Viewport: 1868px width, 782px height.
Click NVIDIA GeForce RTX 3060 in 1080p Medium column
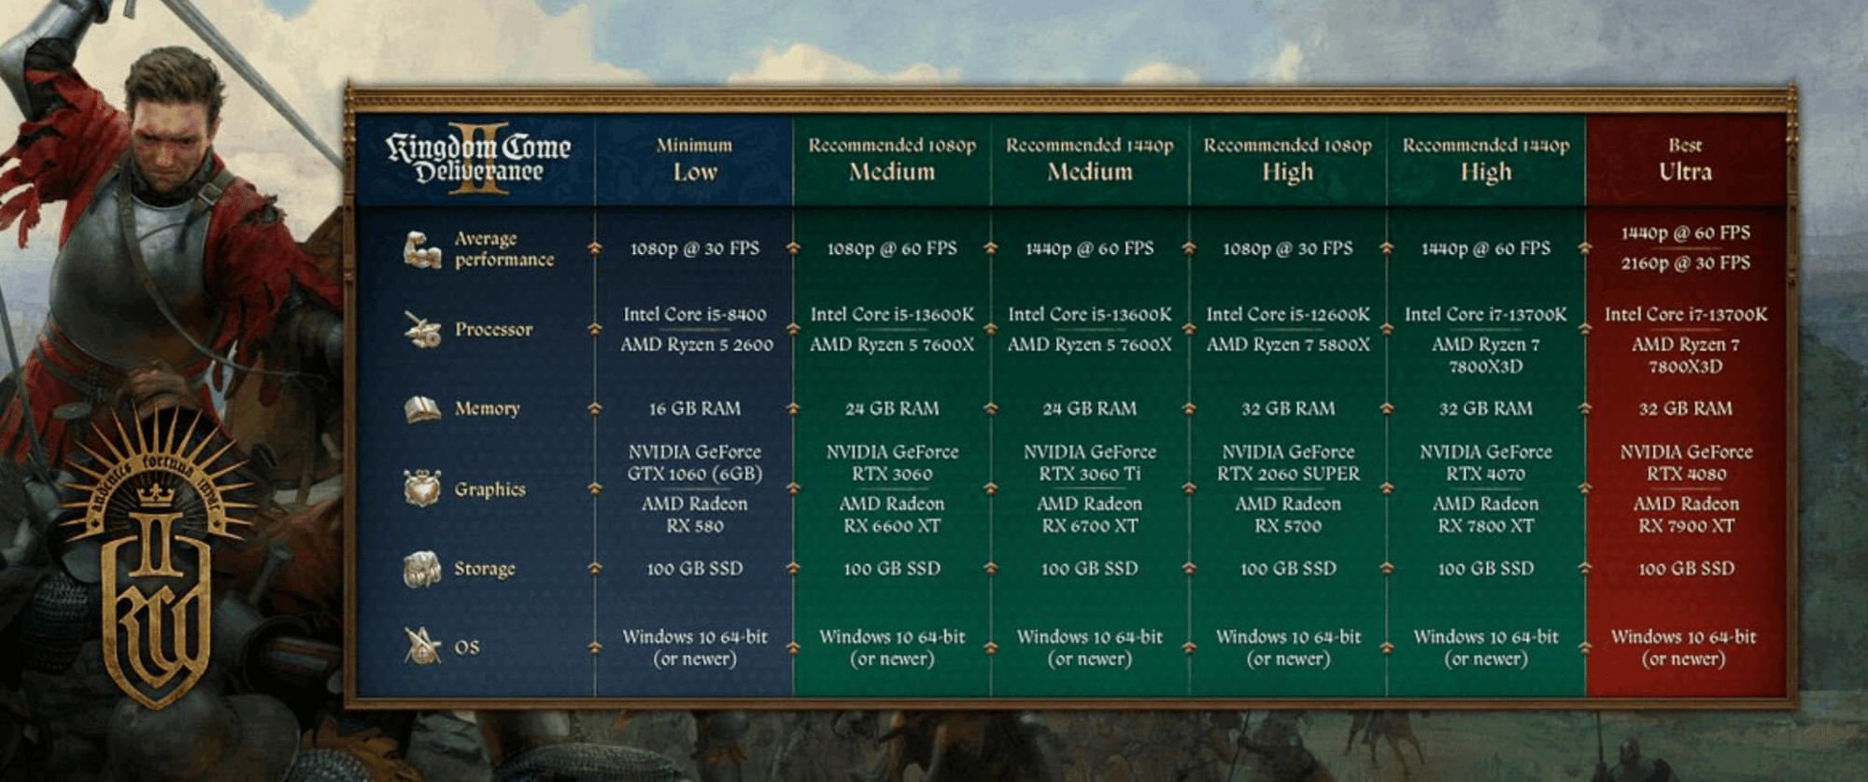coord(892,462)
